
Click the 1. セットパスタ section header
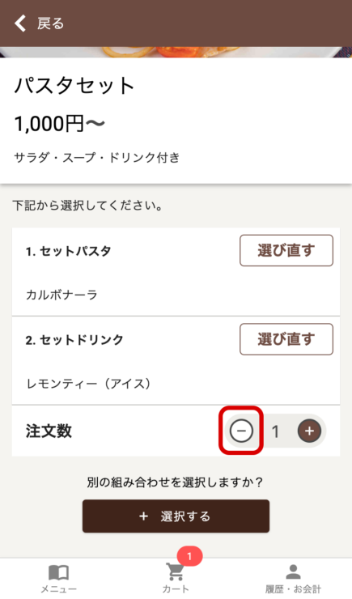pos(68,251)
